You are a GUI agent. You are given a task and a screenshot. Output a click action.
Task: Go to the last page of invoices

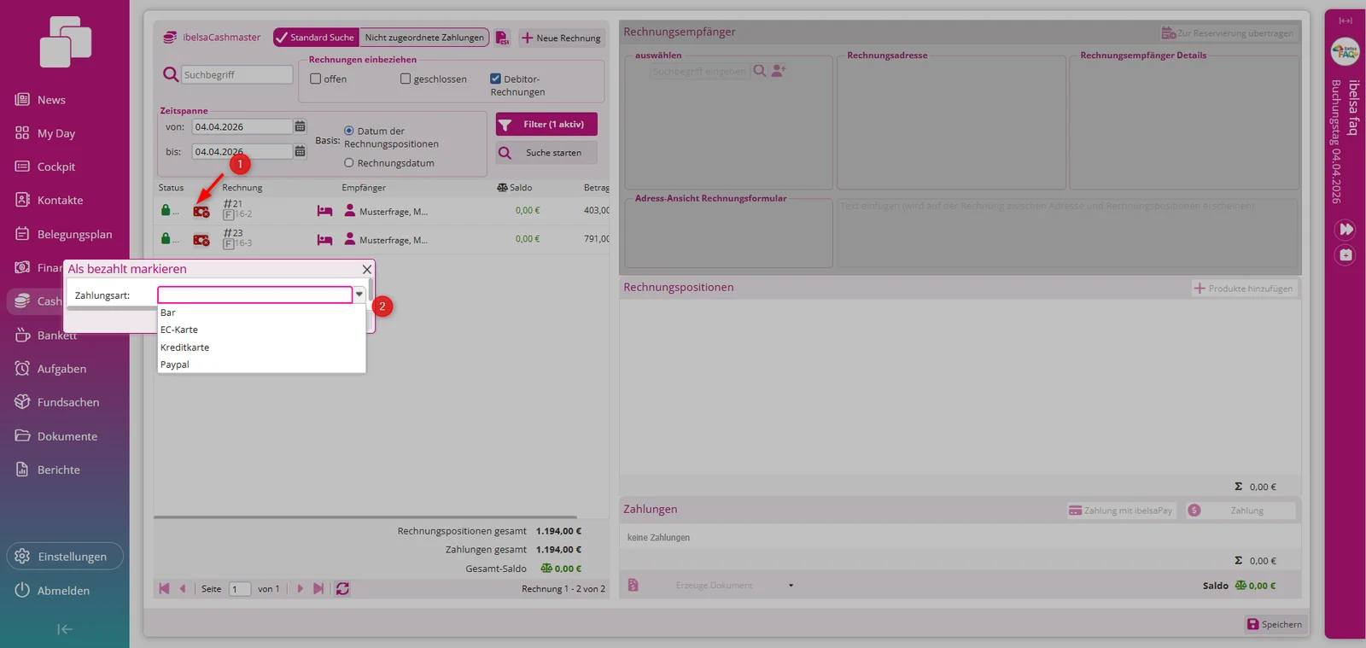(x=318, y=588)
